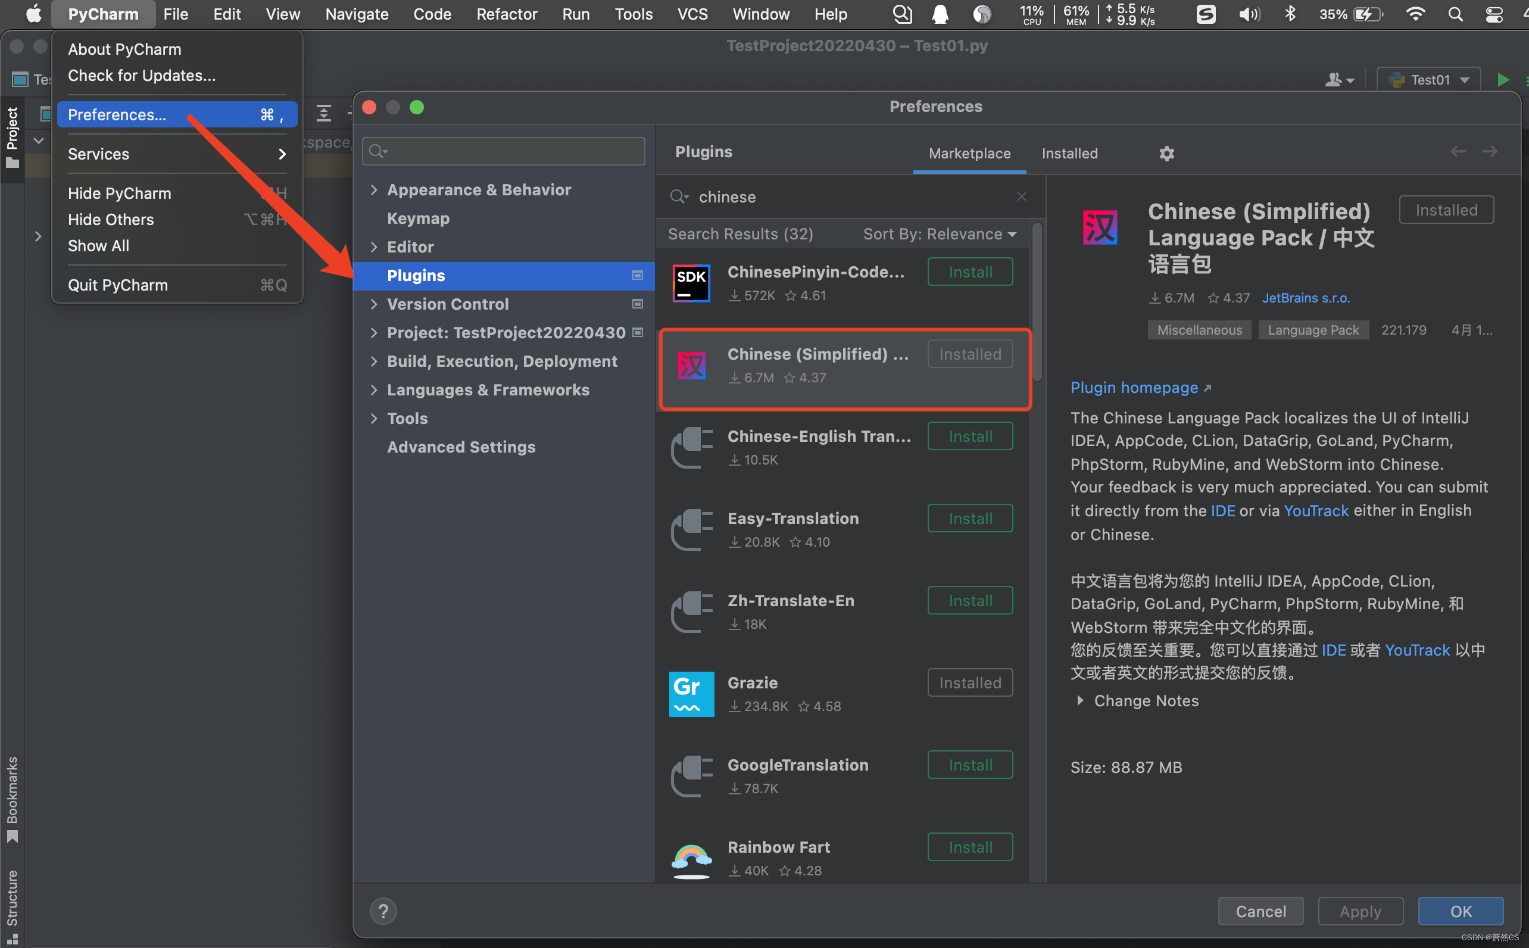Click the green Run triangle icon
This screenshot has width=1529, height=948.
(x=1503, y=80)
